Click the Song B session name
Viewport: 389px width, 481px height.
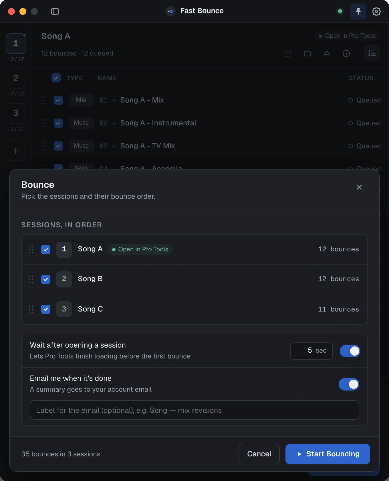[90, 279]
